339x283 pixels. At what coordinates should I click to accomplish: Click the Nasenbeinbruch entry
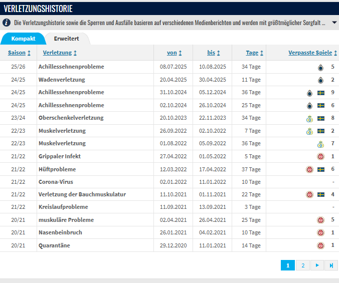pos(60,232)
